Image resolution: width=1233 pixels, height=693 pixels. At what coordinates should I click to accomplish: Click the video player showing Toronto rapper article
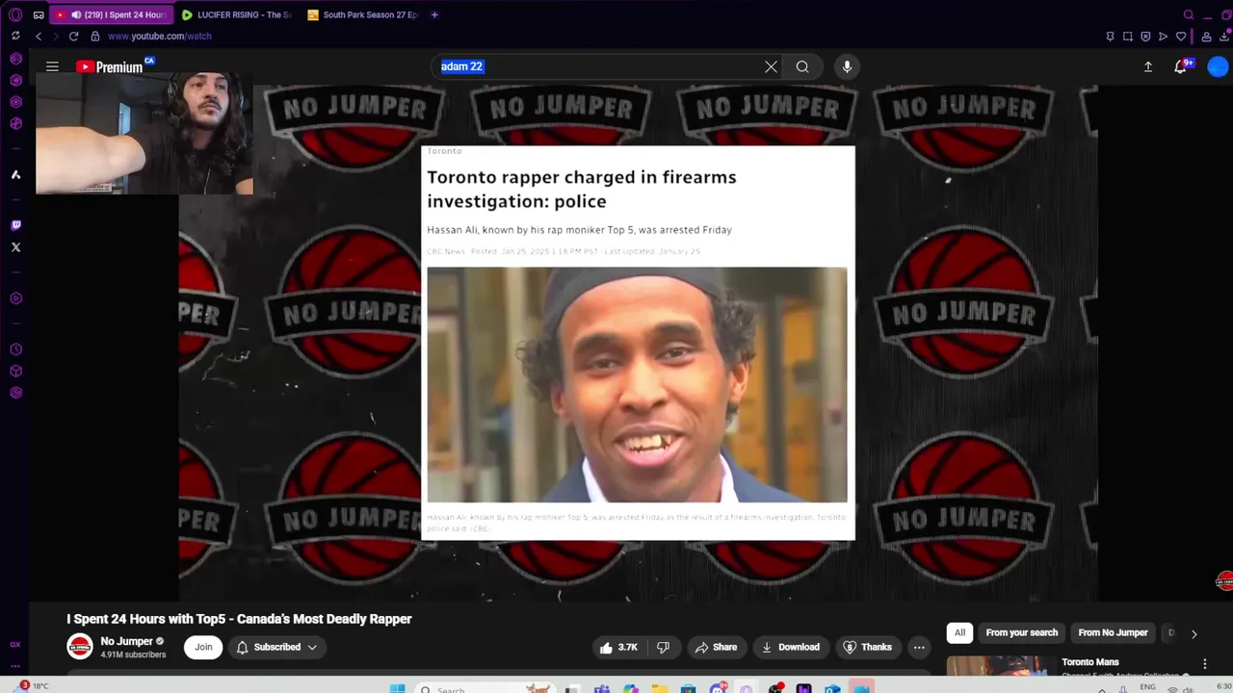pos(638,343)
